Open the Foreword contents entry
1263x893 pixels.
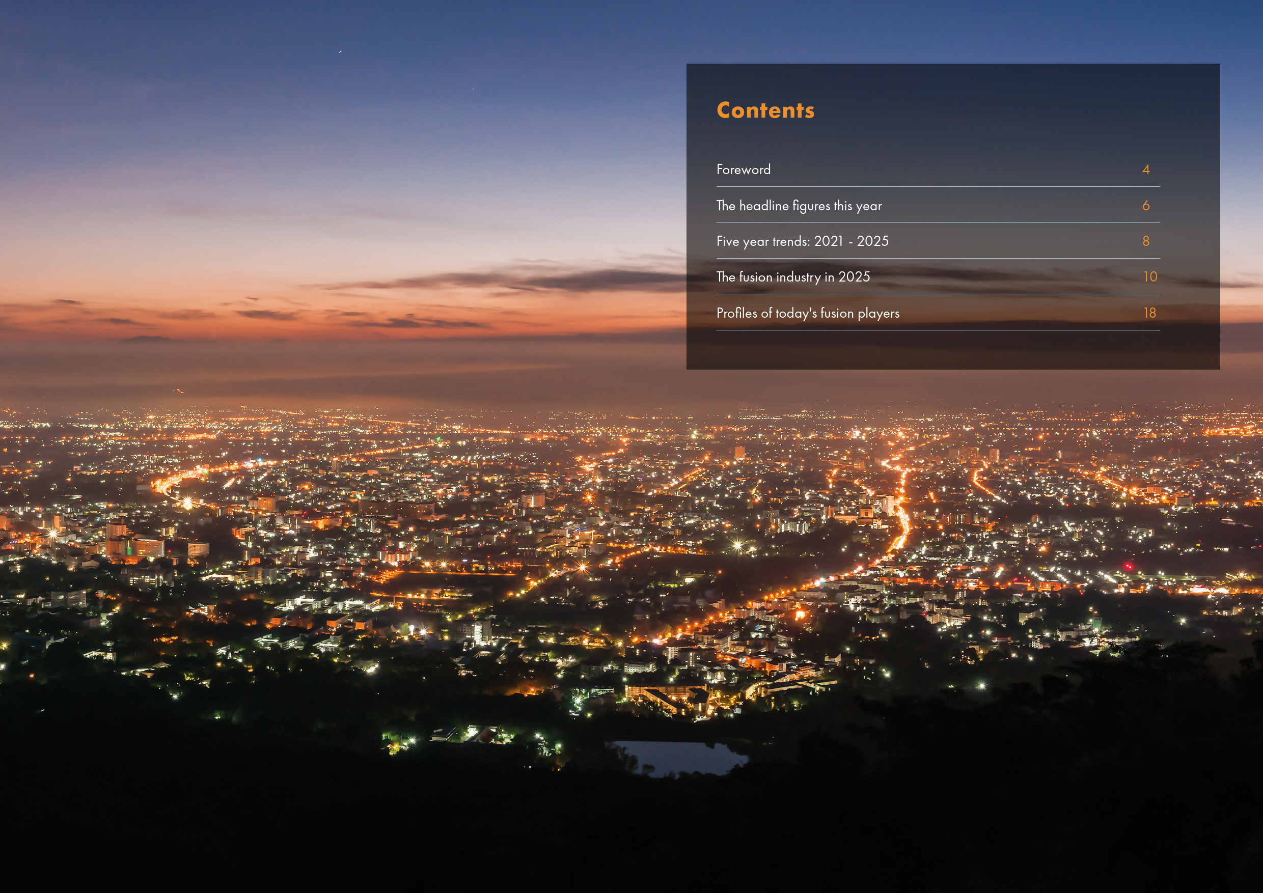[x=743, y=170]
